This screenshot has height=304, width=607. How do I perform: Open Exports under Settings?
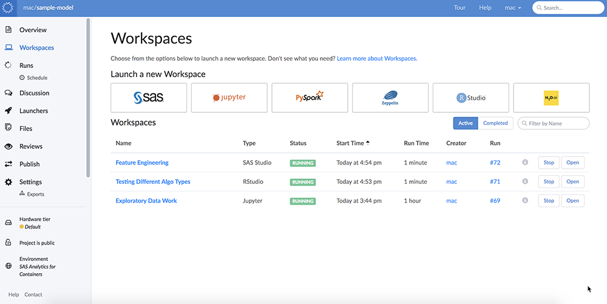pyautogui.click(x=36, y=194)
